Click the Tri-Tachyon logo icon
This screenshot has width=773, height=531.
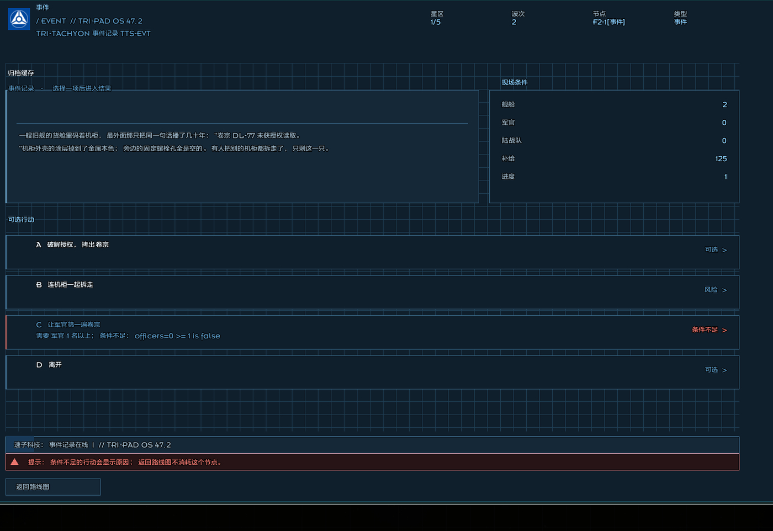tap(19, 19)
